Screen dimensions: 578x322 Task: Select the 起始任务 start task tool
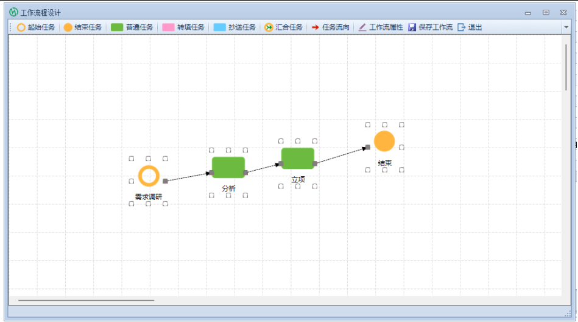coord(36,27)
